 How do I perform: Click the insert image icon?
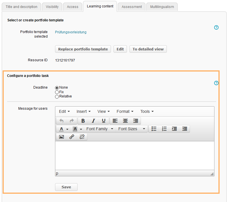[61, 137]
